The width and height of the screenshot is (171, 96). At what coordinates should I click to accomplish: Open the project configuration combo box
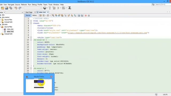[x=33, y=8]
